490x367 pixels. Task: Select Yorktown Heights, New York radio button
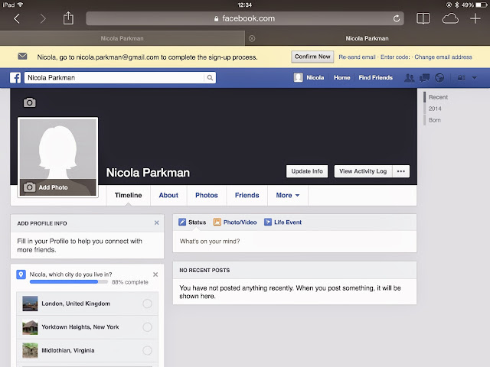(x=147, y=327)
